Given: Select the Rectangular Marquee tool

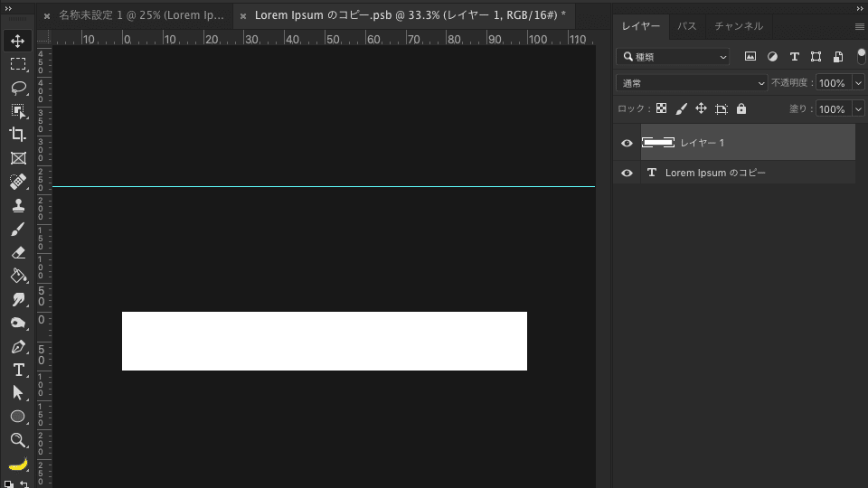Looking at the screenshot, I should click(x=18, y=64).
